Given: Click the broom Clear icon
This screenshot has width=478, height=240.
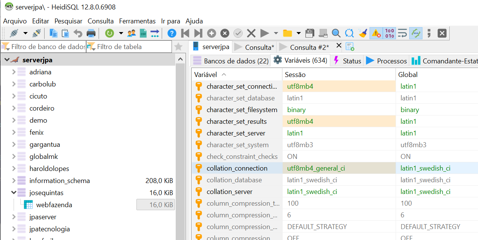Looking at the screenshot, I should coord(363,33).
